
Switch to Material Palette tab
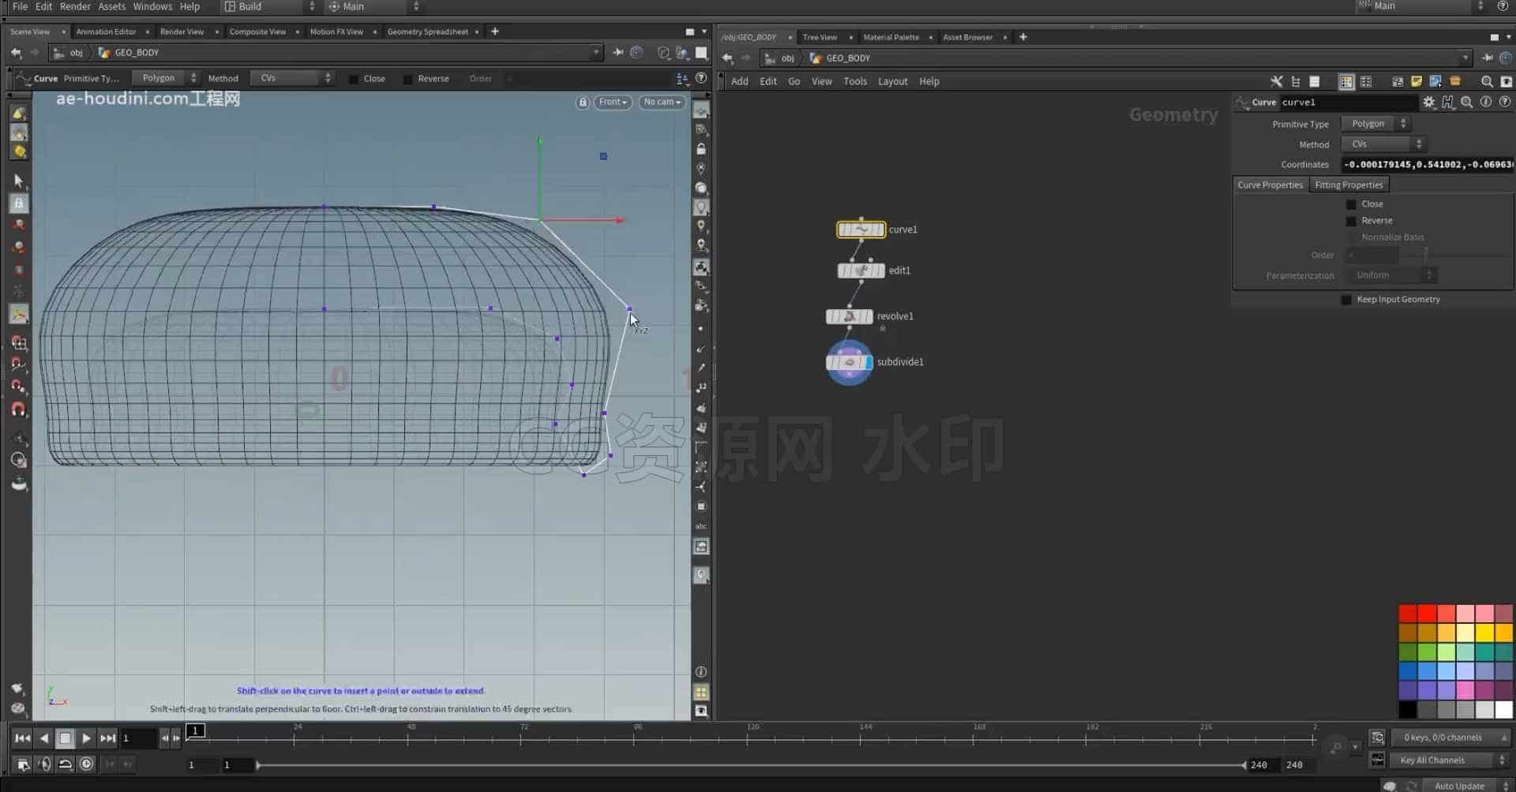891,37
